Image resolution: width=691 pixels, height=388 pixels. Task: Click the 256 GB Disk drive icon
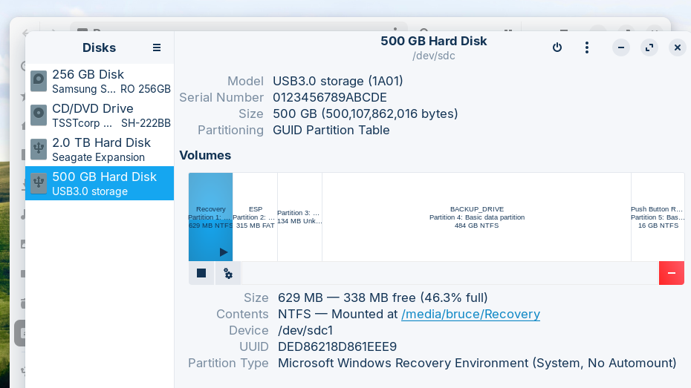point(39,81)
